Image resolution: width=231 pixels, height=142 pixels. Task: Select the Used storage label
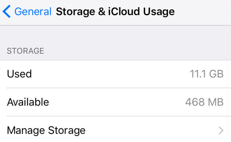[x=19, y=74]
